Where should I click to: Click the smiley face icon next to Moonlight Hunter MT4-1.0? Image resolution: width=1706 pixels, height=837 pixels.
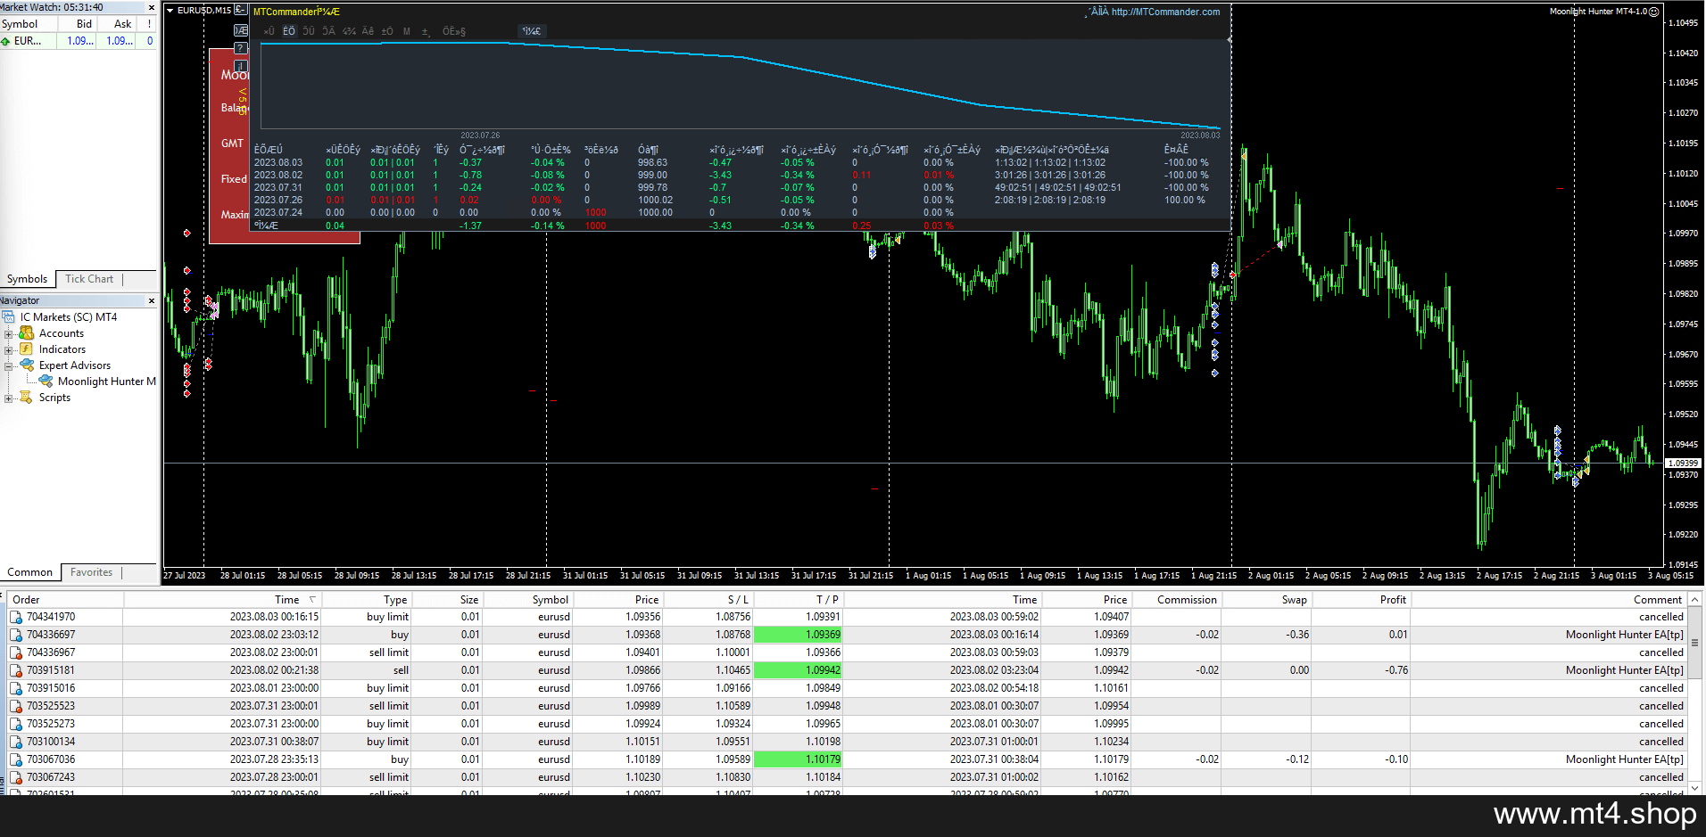1653,12
